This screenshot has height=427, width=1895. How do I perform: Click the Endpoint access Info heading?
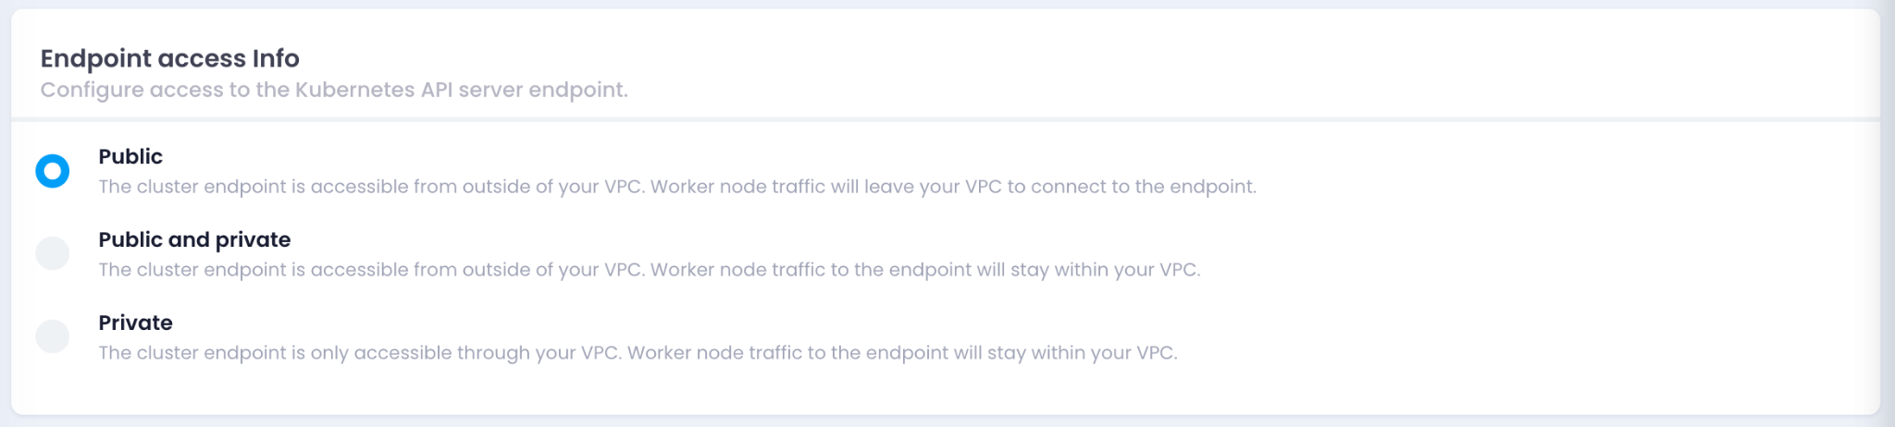(x=169, y=58)
